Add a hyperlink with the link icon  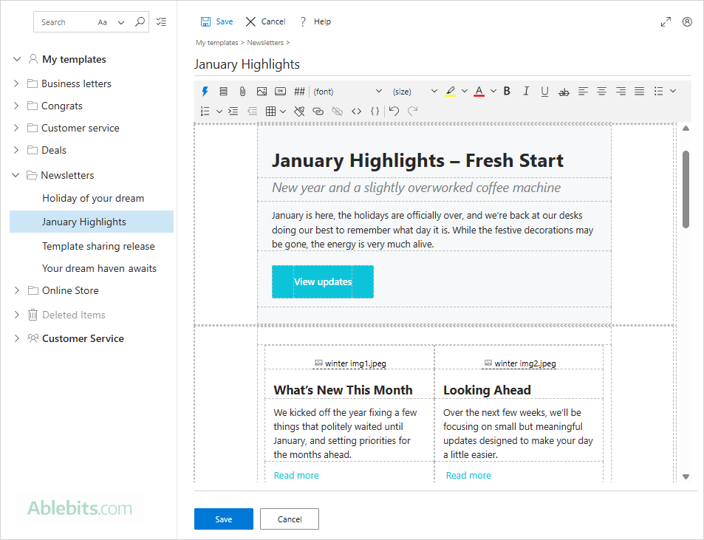tap(318, 111)
